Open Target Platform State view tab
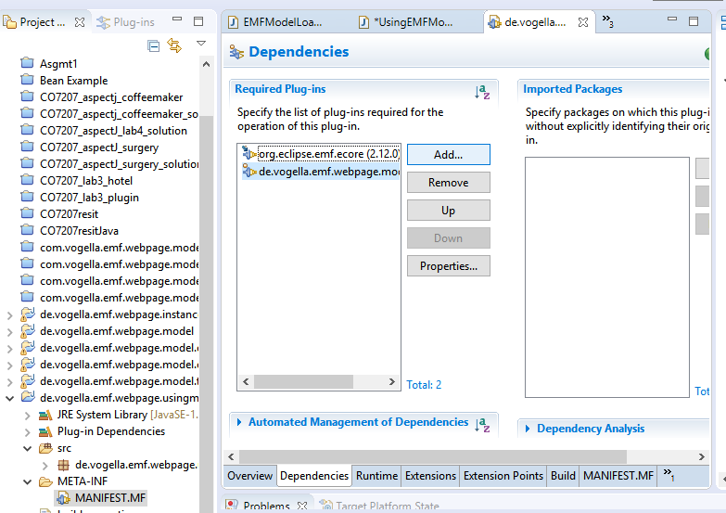Image resolution: width=726 pixels, height=513 pixels. click(x=380, y=506)
